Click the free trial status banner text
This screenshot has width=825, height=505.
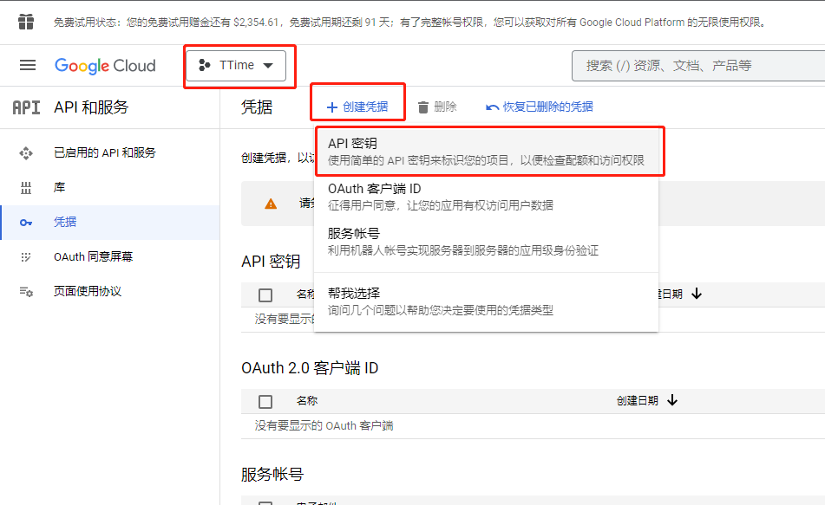tap(409, 23)
